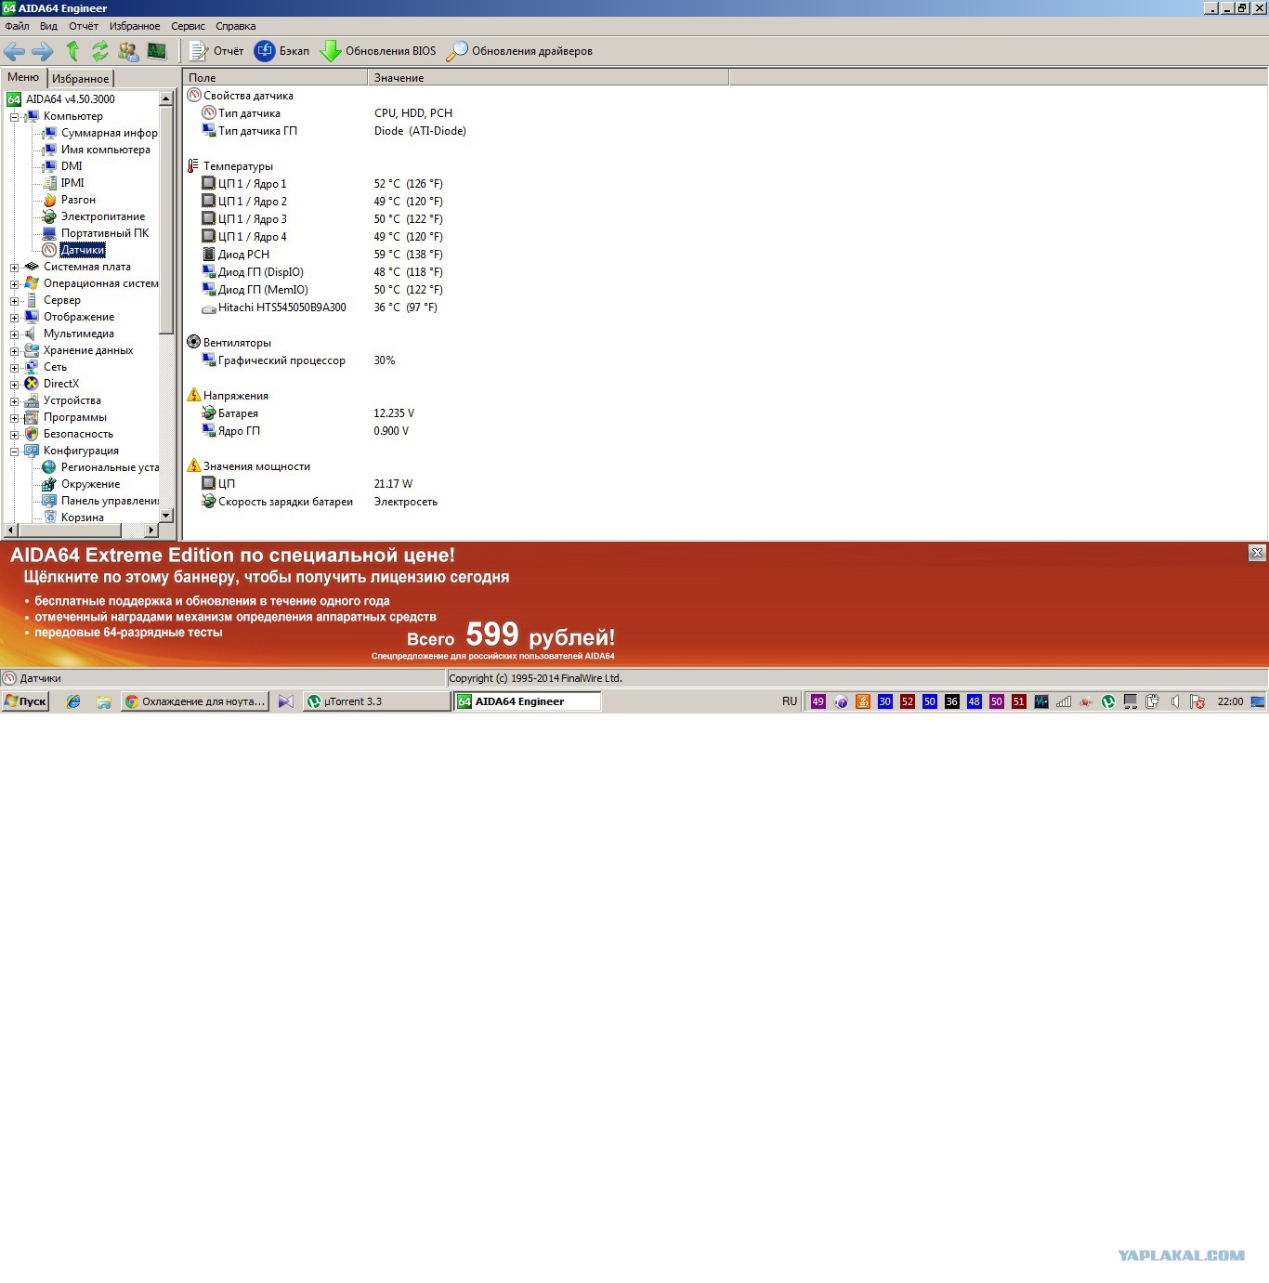This screenshot has height=1283, width=1269.
Task: Click the Датчики gauge icon in the tree
Action: click(x=49, y=250)
